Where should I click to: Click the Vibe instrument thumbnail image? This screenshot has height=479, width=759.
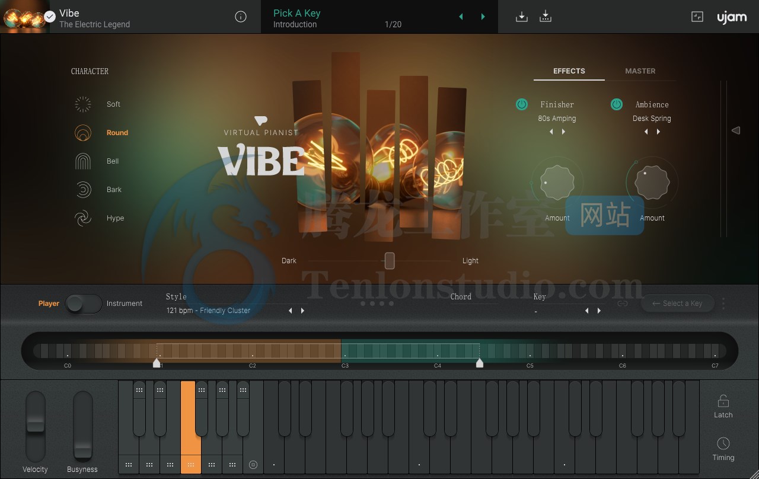tap(24, 17)
